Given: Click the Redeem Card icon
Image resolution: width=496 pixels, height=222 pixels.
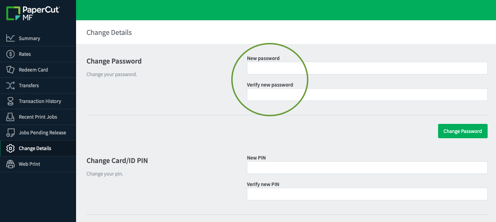Looking at the screenshot, I should click(10, 69).
